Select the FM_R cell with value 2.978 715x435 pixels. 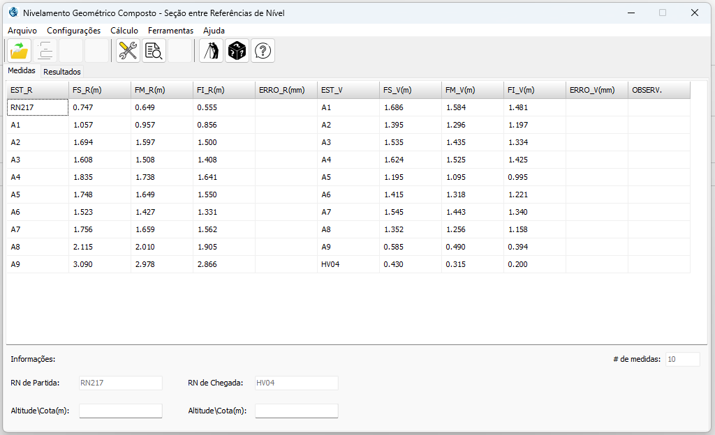(x=162, y=264)
